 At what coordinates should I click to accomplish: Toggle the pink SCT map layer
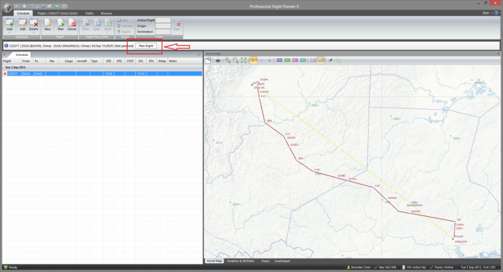(295, 60)
